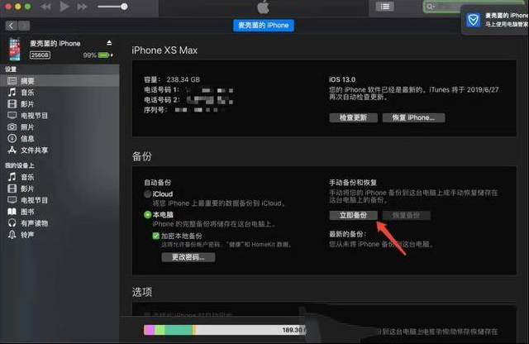Open 电视节目 under the settings section
The height and width of the screenshot is (344, 529).
pyautogui.click(x=60, y=116)
